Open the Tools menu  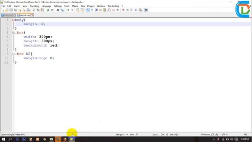point(67,6)
